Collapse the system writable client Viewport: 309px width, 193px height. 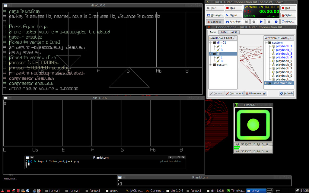[x=266, y=43]
